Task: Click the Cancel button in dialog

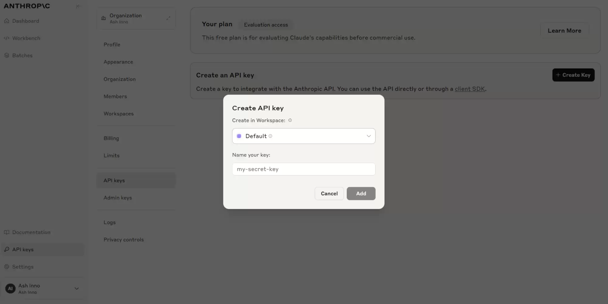Action: [x=329, y=194]
